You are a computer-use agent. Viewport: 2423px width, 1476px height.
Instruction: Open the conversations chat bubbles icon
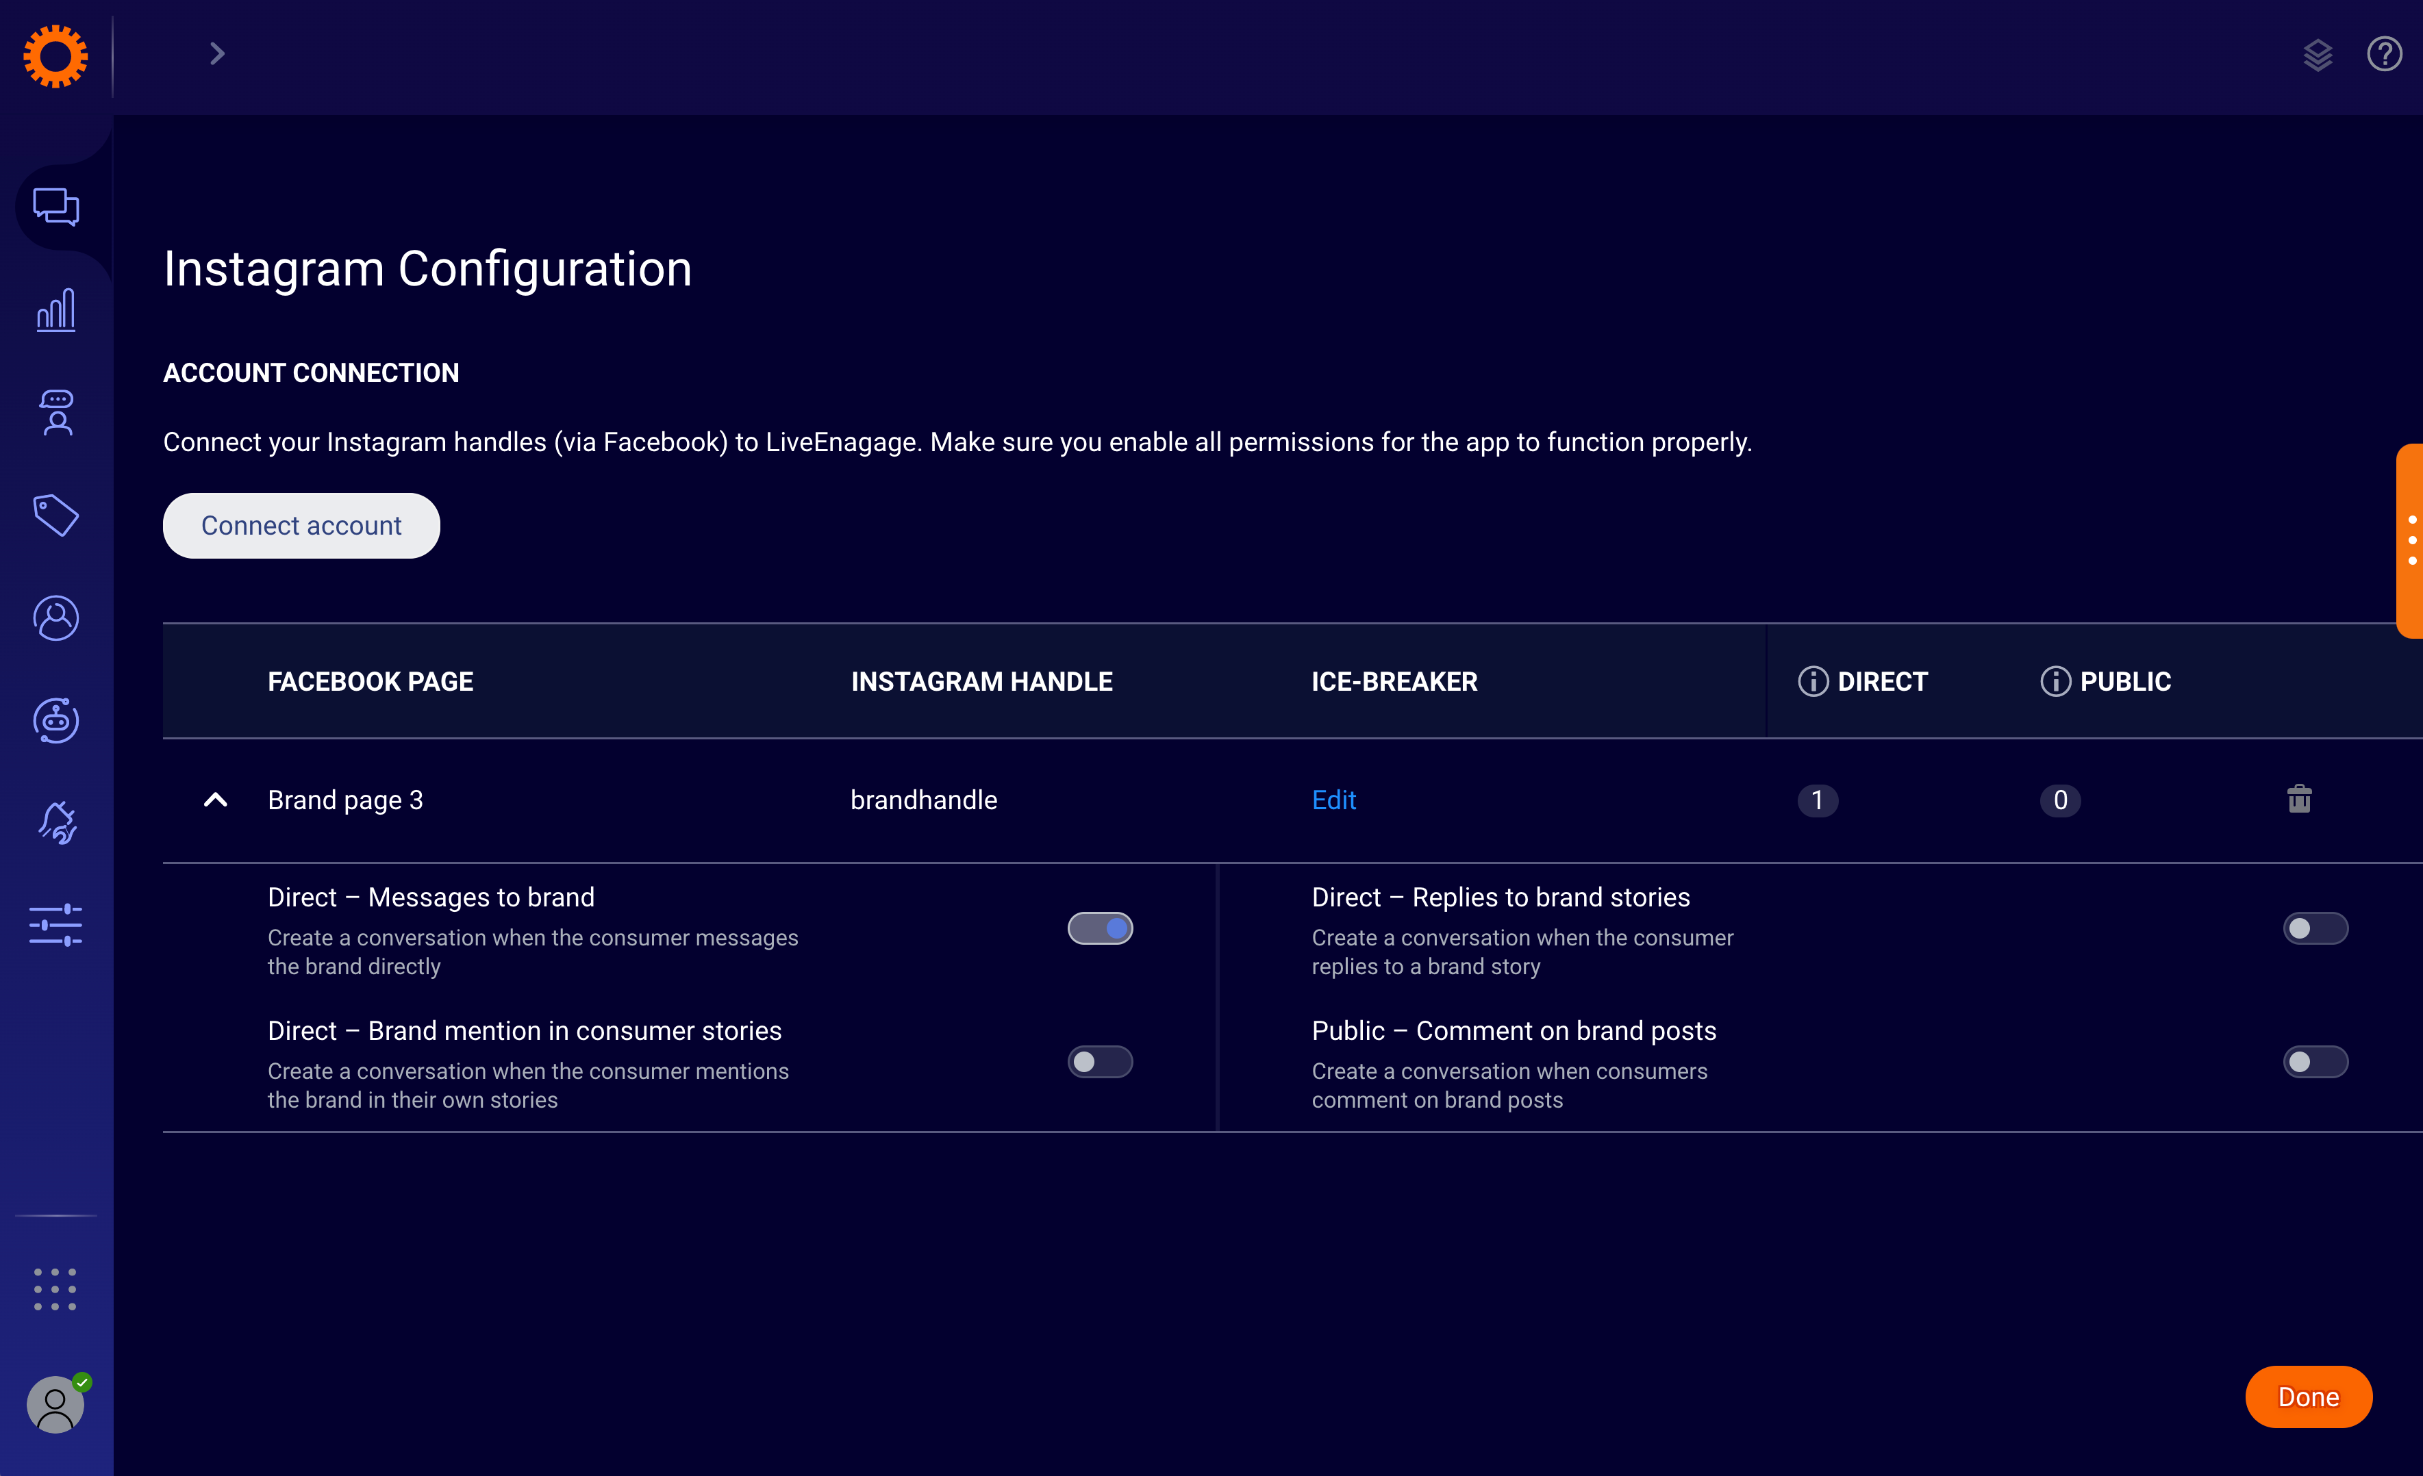(56, 207)
